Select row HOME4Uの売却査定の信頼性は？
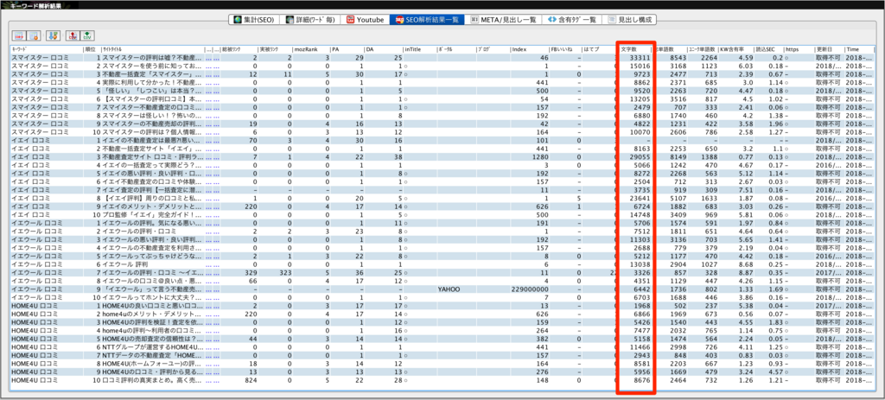Image resolution: width=885 pixels, height=400 pixels. tap(442, 338)
